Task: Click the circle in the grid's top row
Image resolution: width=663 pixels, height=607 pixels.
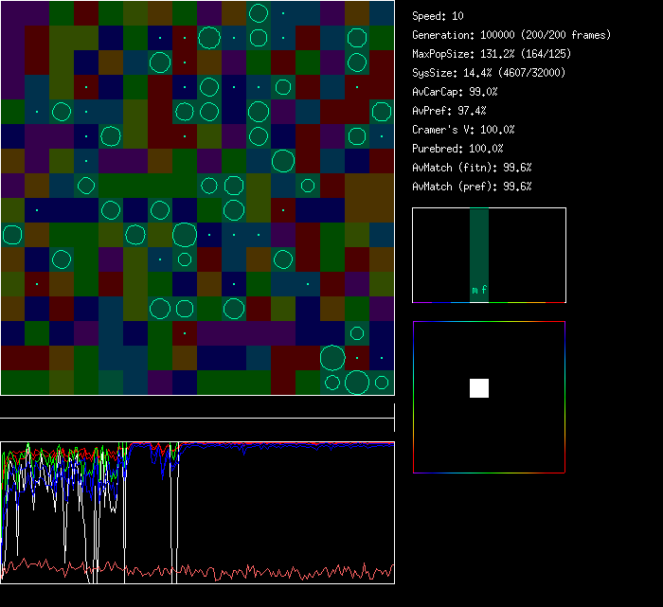Action: click(259, 13)
